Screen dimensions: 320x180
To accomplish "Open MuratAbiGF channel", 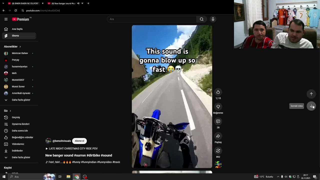I will click(x=19, y=80).
